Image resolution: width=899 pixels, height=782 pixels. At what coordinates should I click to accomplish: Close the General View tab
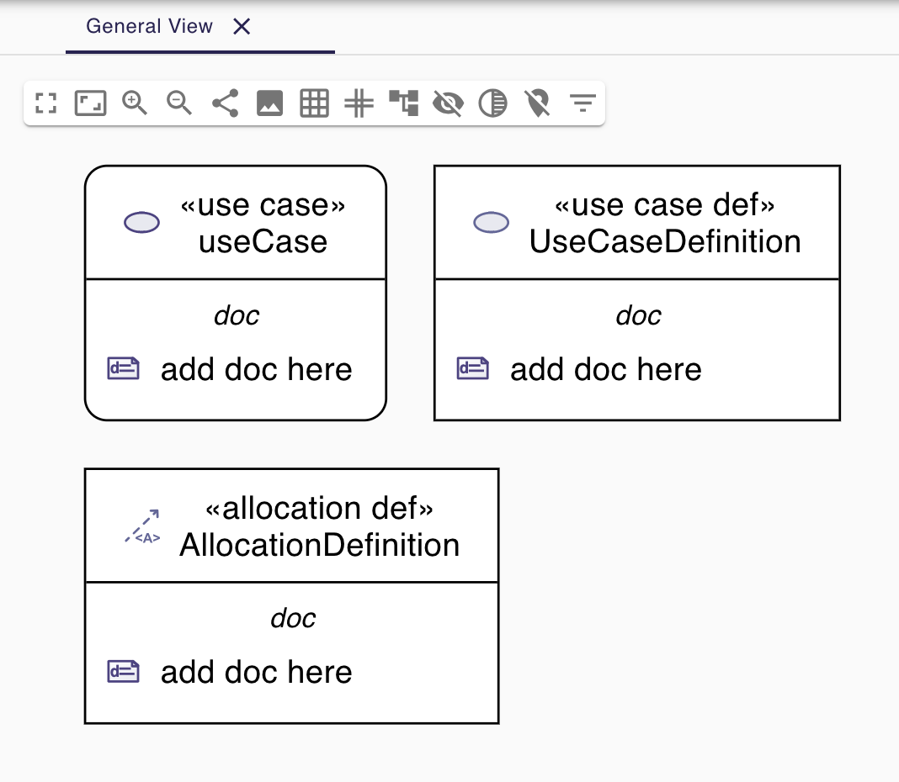242,27
